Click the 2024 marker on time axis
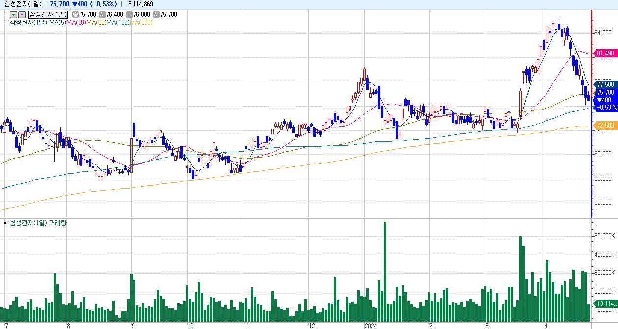618x329 pixels. pyautogui.click(x=370, y=325)
